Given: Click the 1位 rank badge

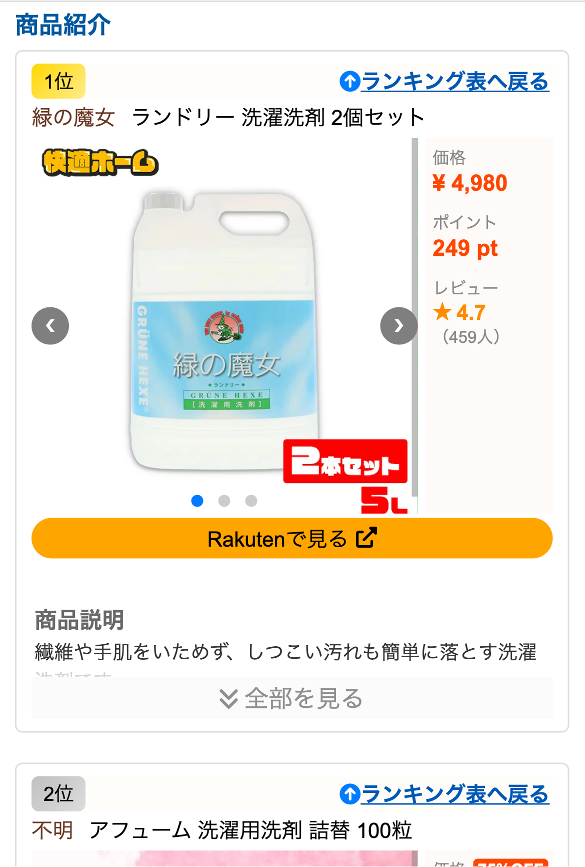Looking at the screenshot, I should click(58, 81).
